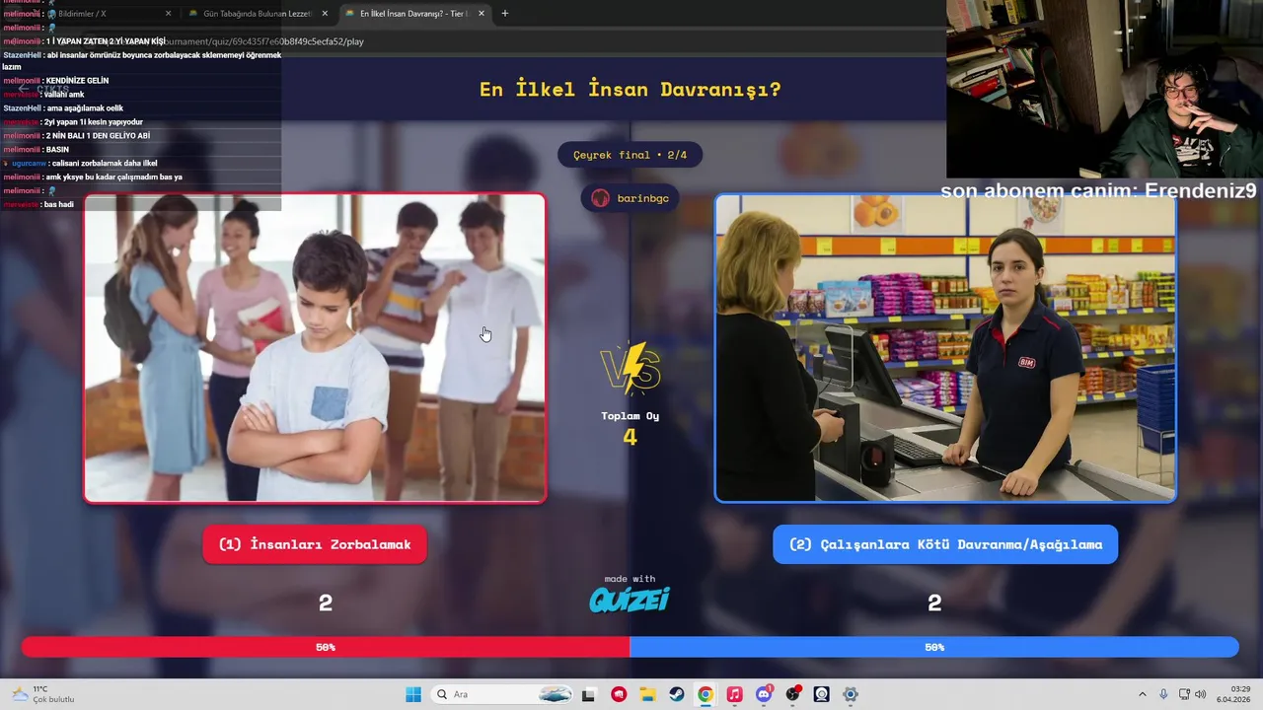Screen dimensions: 1263x710
Task: Open Task View from the taskbar
Action: (x=588, y=694)
